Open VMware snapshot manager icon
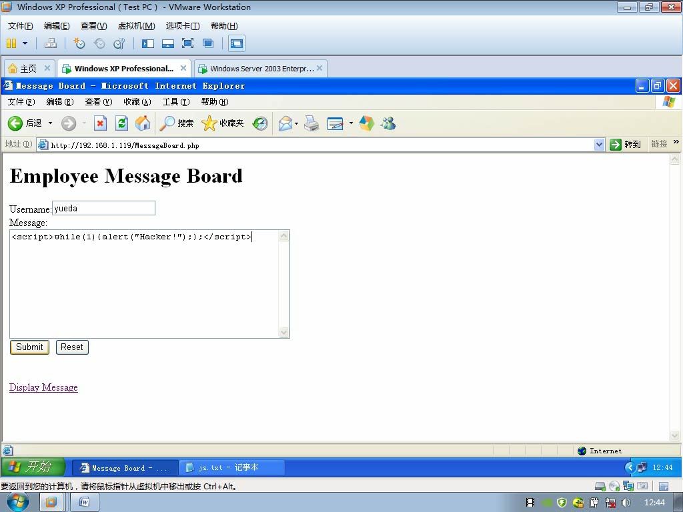 119,43
